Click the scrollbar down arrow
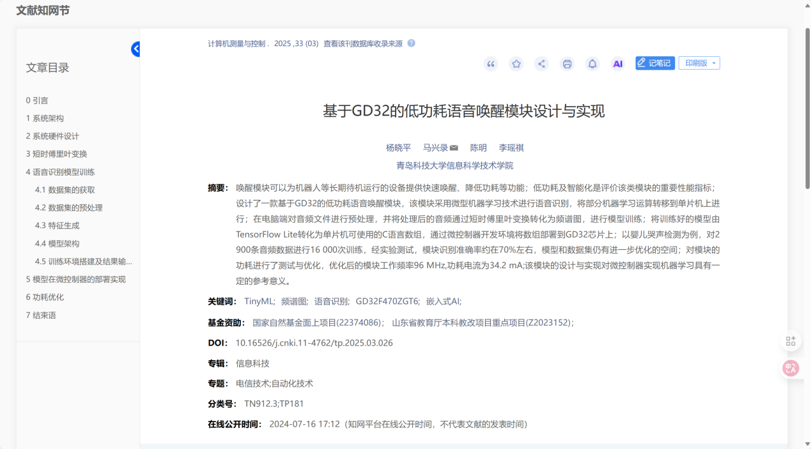 [806, 444]
